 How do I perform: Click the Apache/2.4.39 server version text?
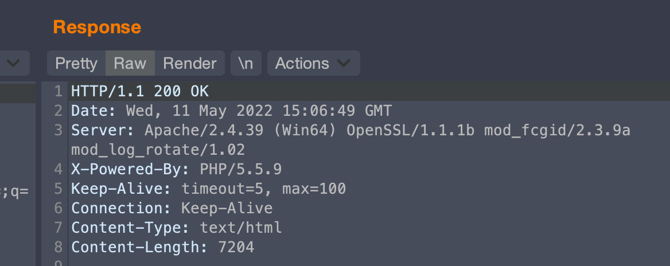(x=204, y=130)
